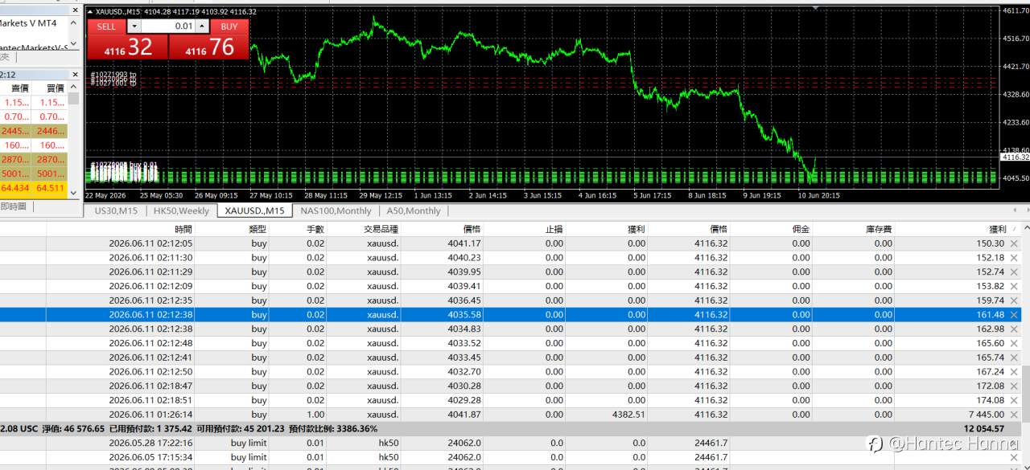This screenshot has width=1030, height=470.
Task: Click the open price 4029.28 cell
Action: coord(464,400)
